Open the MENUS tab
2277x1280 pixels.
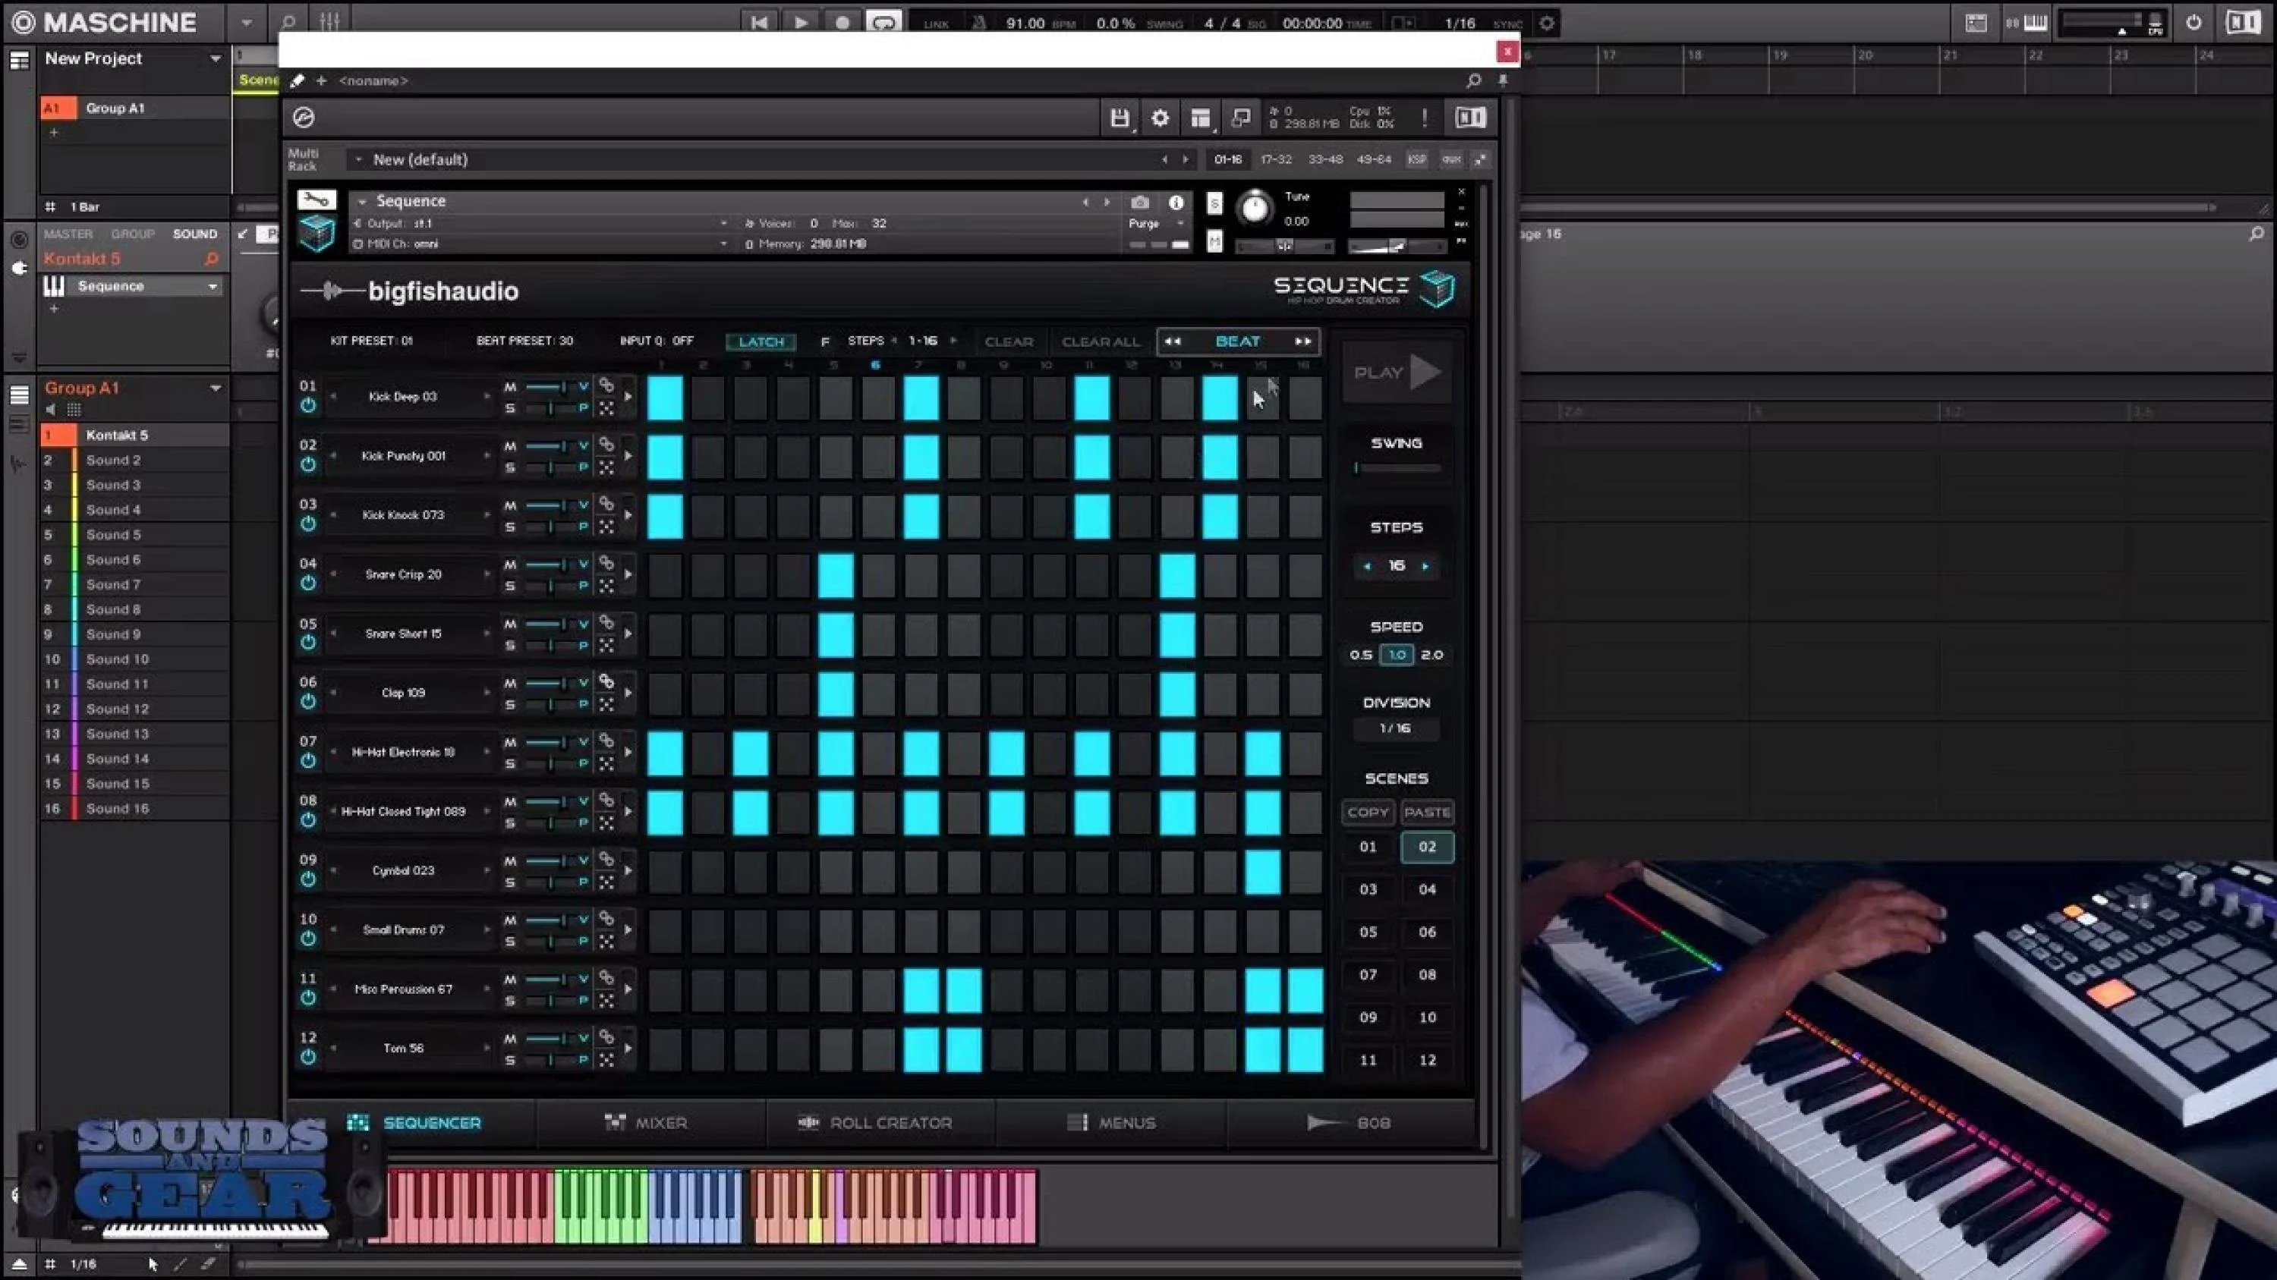1111,1123
